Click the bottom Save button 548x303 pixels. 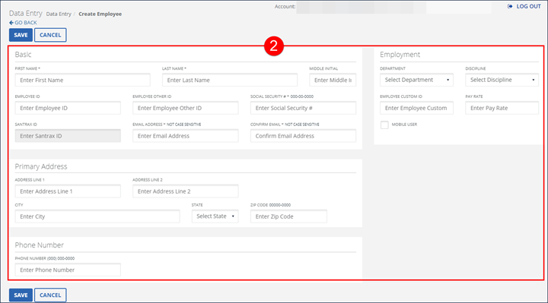21,295
